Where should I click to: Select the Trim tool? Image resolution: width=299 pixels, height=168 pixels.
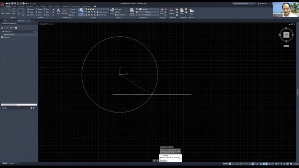[47, 9]
